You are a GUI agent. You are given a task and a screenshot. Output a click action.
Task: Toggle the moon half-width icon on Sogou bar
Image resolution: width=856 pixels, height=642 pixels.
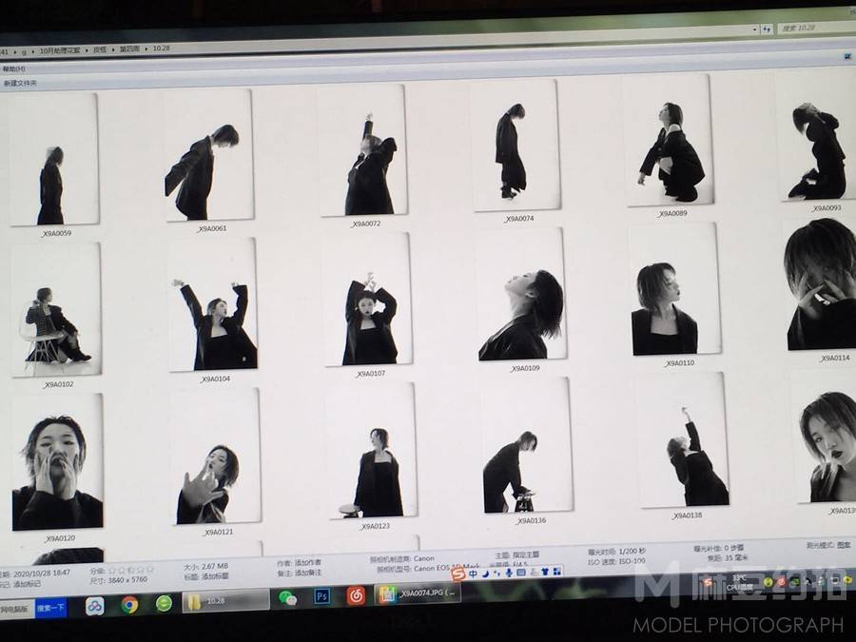click(485, 574)
